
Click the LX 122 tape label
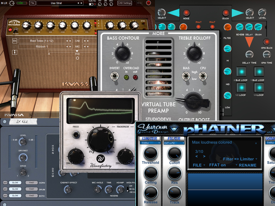pos(23,121)
